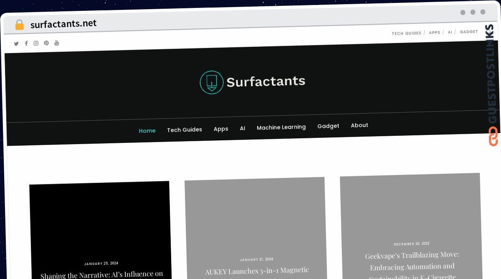Click the Surfactants site title
Screen dimensions: 501x279
[266, 81]
